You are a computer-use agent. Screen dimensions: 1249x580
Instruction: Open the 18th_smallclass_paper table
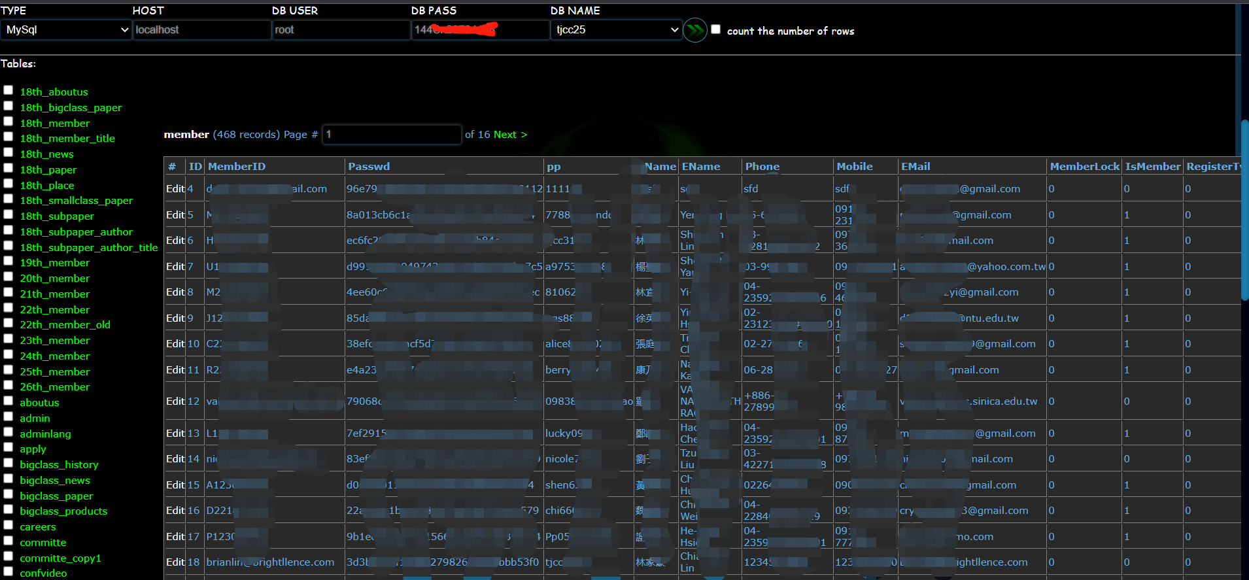click(x=76, y=200)
